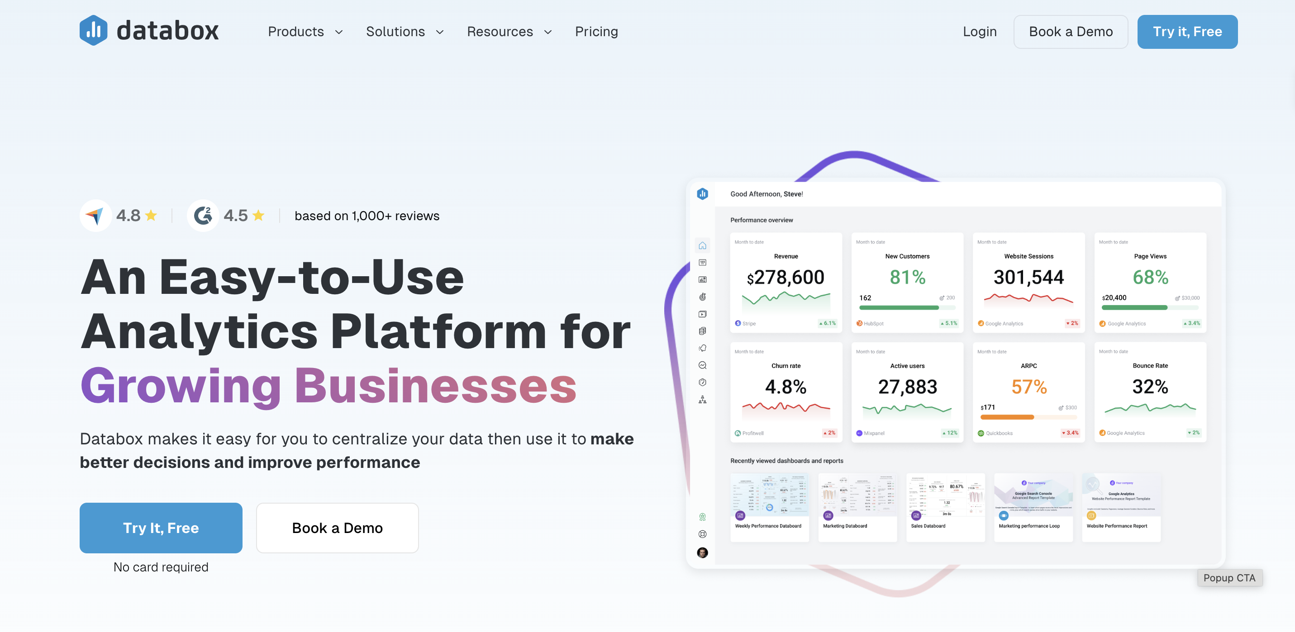The width and height of the screenshot is (1295, 632).
Task: Click the "based on 1,000+ reviews" text
Action: 367,216
